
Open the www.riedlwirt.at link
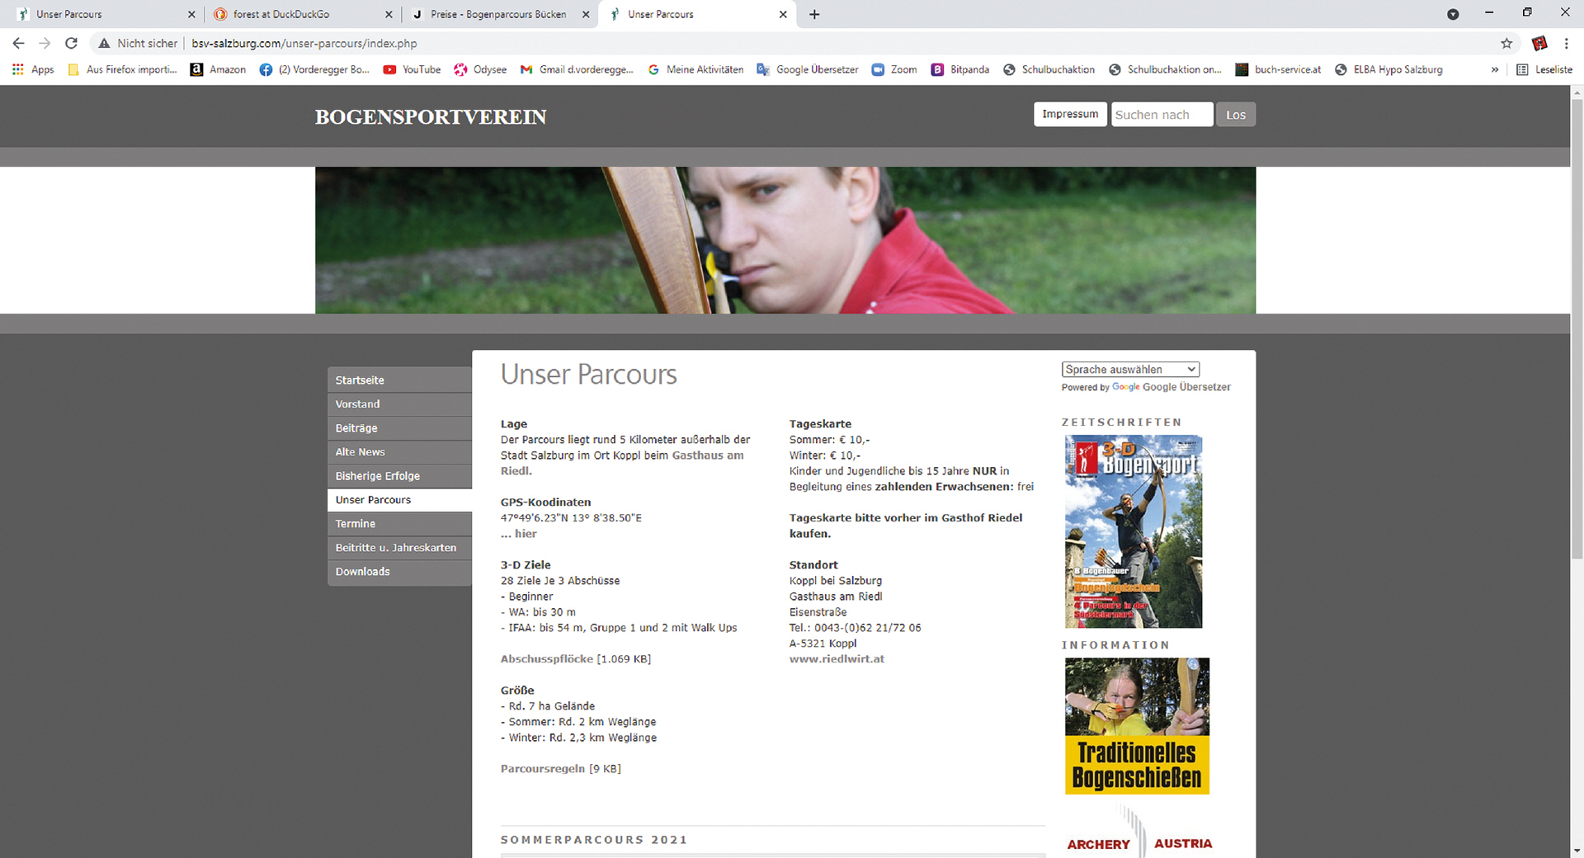click(x=836, y=659)
